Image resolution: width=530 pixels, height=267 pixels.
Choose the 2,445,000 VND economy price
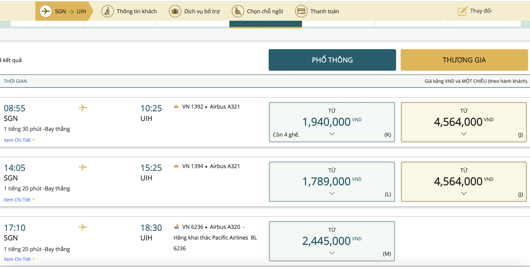click(x=332, y=241)
